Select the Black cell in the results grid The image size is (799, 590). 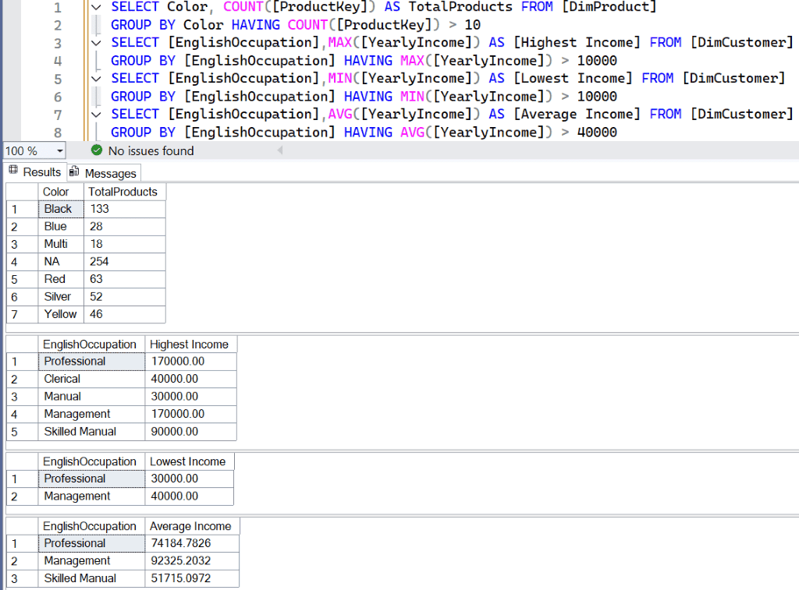pos(60,208)
